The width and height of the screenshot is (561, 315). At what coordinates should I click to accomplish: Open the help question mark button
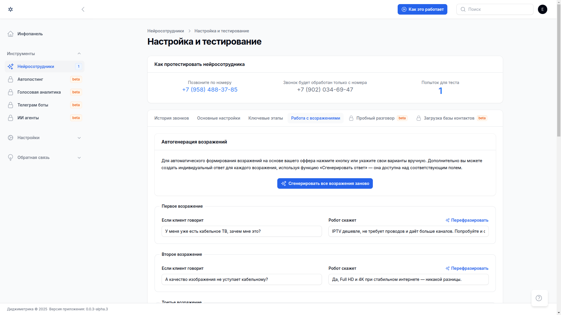point(539,298)
